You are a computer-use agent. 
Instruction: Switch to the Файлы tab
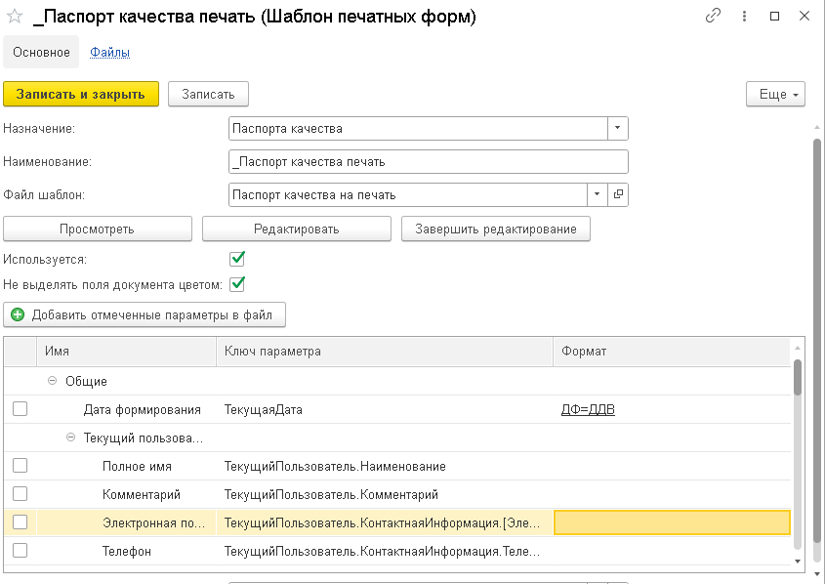pos(110,53)
